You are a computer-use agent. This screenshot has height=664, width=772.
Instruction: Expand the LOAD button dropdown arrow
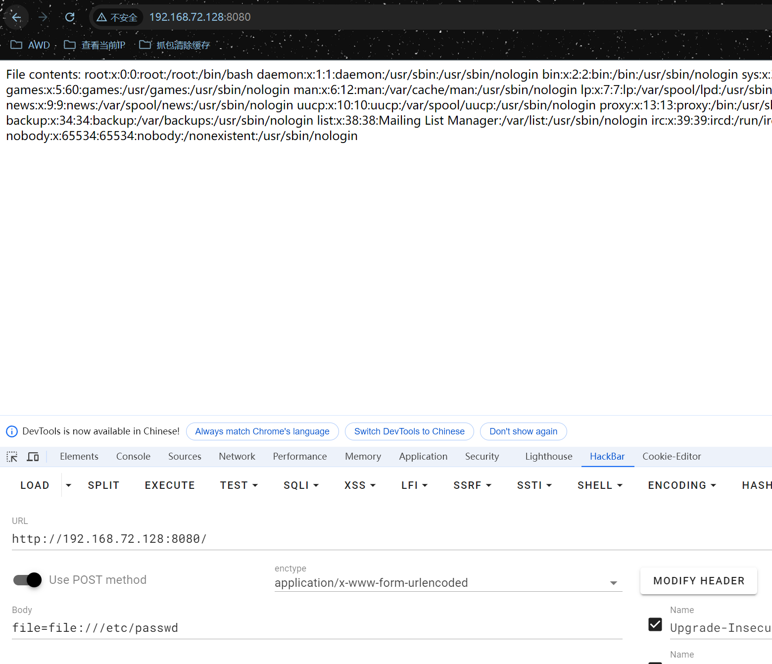pos(69,485)
